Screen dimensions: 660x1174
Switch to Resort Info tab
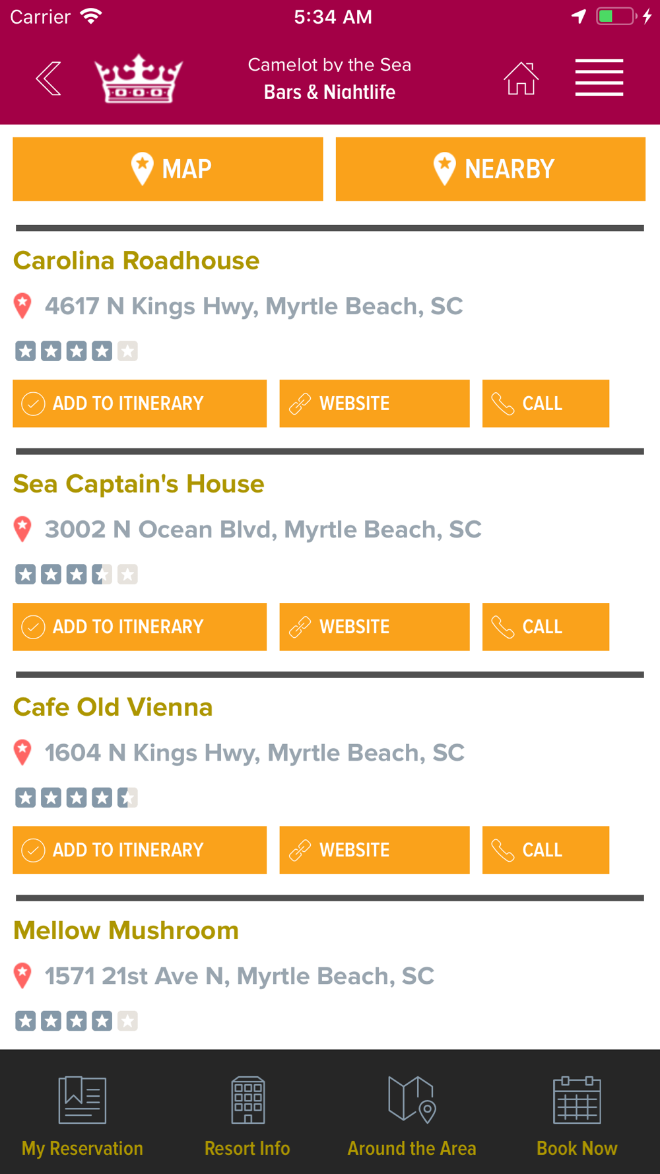click(247, 1115)
